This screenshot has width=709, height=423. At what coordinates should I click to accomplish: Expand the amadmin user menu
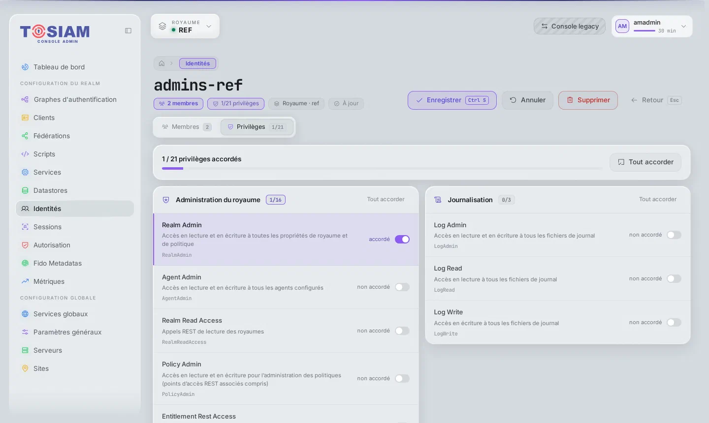click(x=652, y=26)
